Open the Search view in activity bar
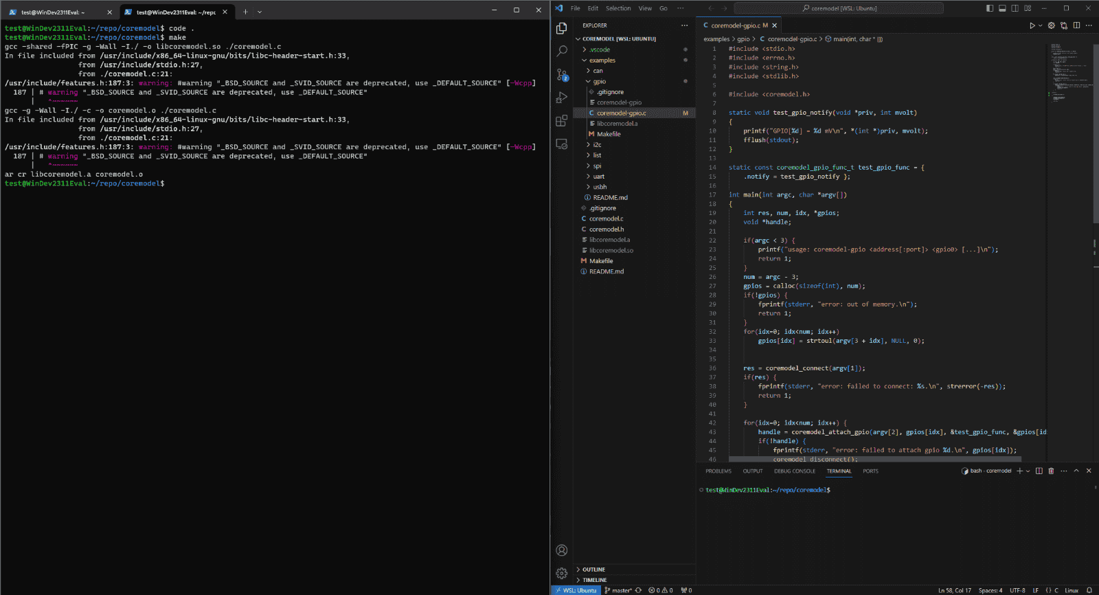 click(562, 51)
